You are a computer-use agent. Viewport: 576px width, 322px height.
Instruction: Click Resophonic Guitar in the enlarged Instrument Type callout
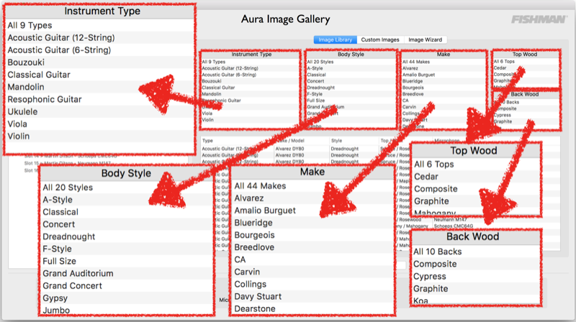click(45, 99)
